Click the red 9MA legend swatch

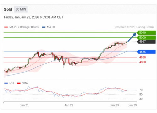tap(19, 83)
